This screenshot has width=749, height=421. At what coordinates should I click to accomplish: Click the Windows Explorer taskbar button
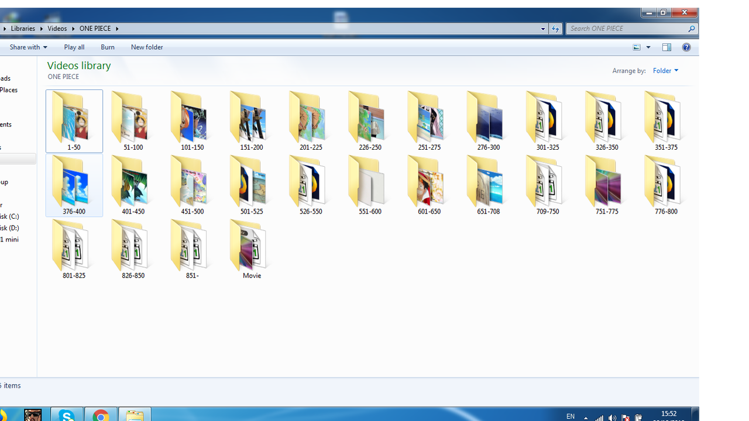135,415
